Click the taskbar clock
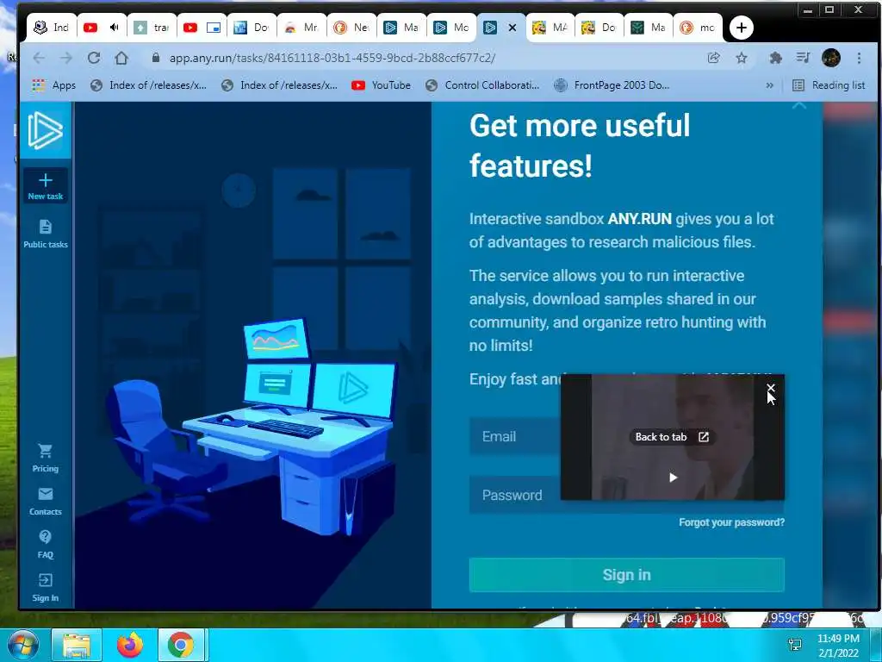This screenshot has height=662, width=882. click(x=838, y=646)
